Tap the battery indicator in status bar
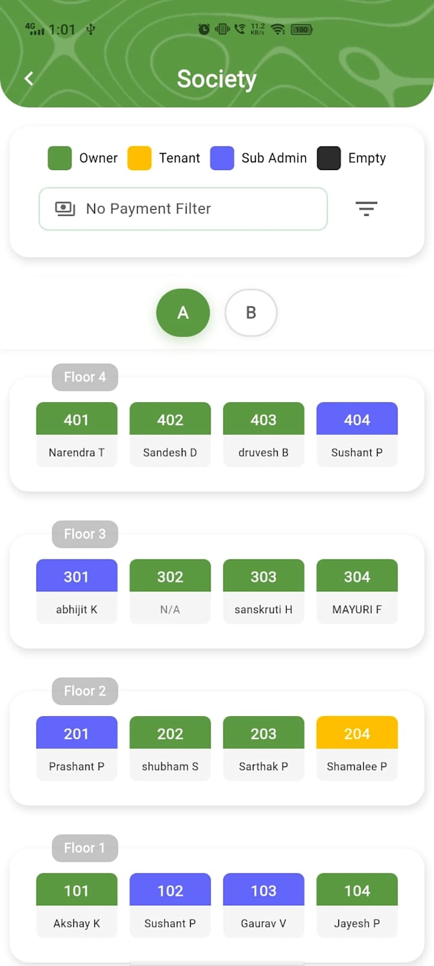This screenshot has width=434, height=966. pyautogui.click(x=301, y=29)
